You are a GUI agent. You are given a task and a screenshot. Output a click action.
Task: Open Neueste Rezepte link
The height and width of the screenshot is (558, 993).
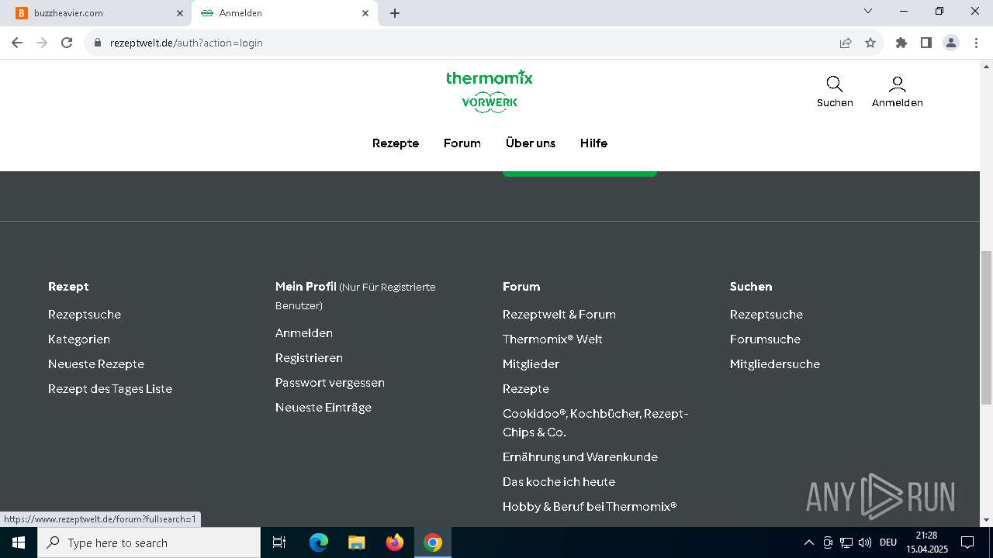pos(96,364)
